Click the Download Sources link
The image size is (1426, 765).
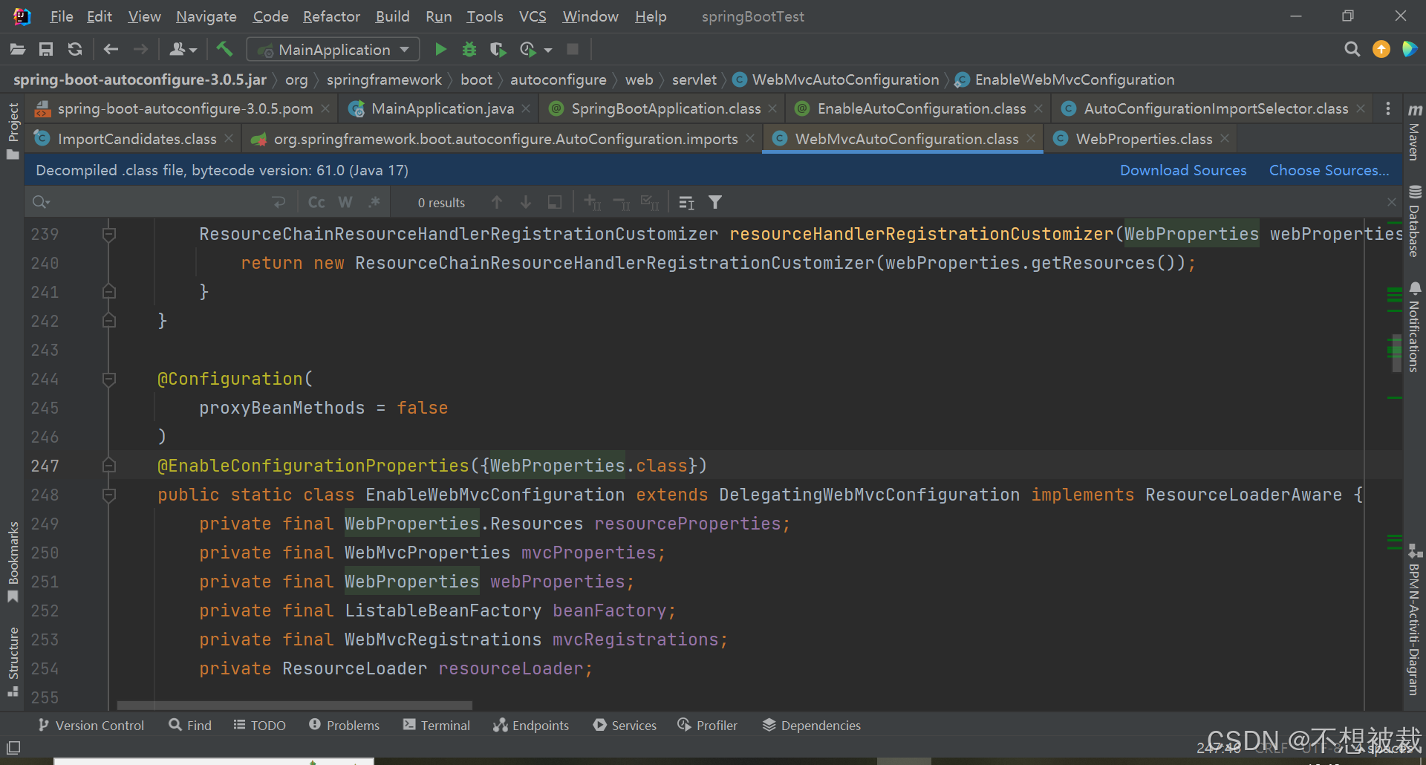tap(1182, 170)
